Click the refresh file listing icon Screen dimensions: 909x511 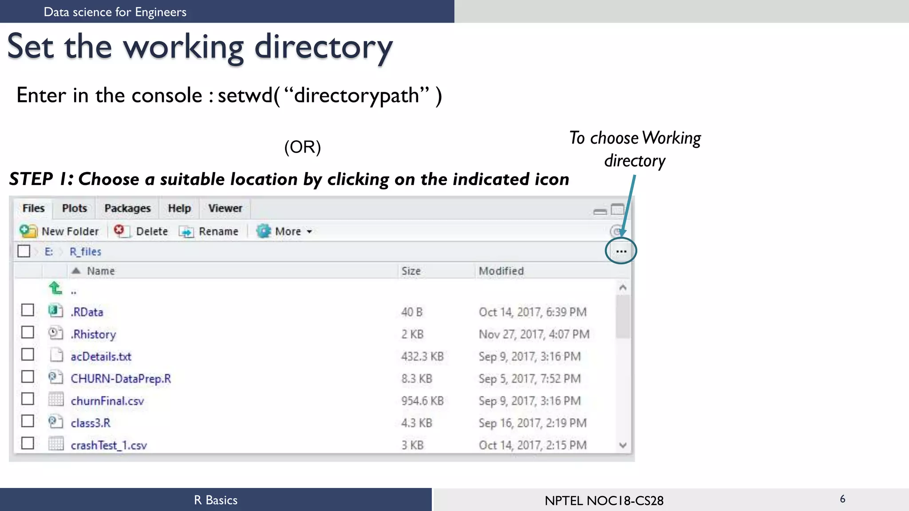(x=615, y=231)
